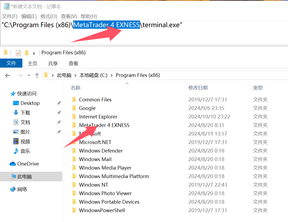Click the pin icon next to Desktop

tap(59, 103)
